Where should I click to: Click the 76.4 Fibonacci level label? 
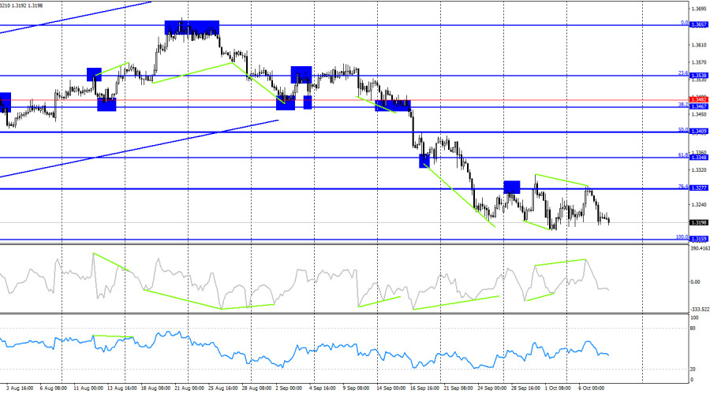coord(683,187)
